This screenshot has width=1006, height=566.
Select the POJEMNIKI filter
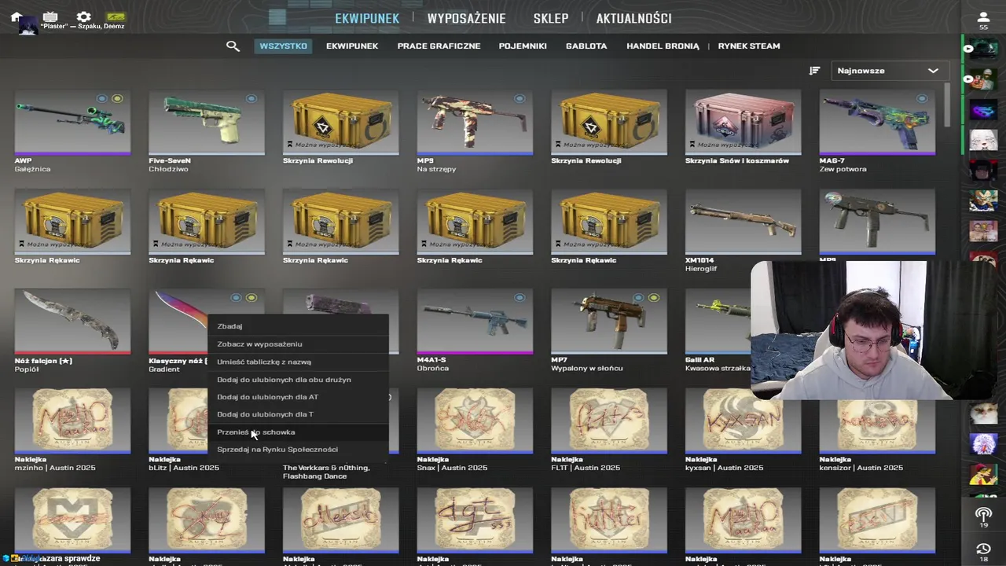point(523,46)
